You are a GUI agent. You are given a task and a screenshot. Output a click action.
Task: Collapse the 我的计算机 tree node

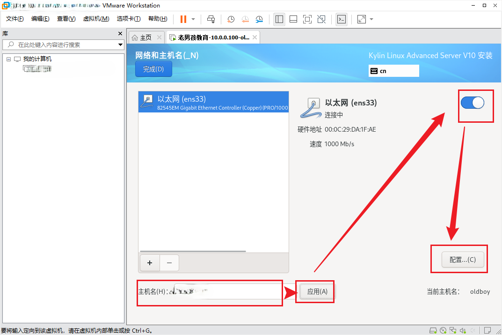[8, 59]
